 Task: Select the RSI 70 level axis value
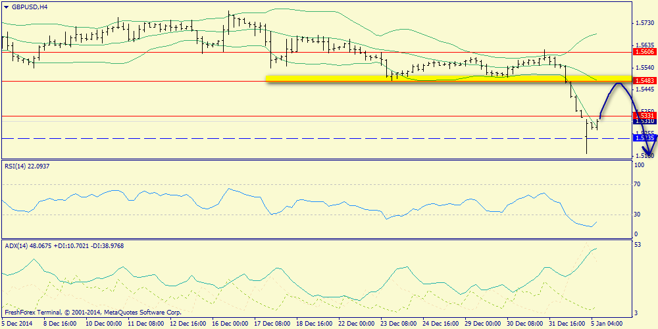[x=637, y=184]
